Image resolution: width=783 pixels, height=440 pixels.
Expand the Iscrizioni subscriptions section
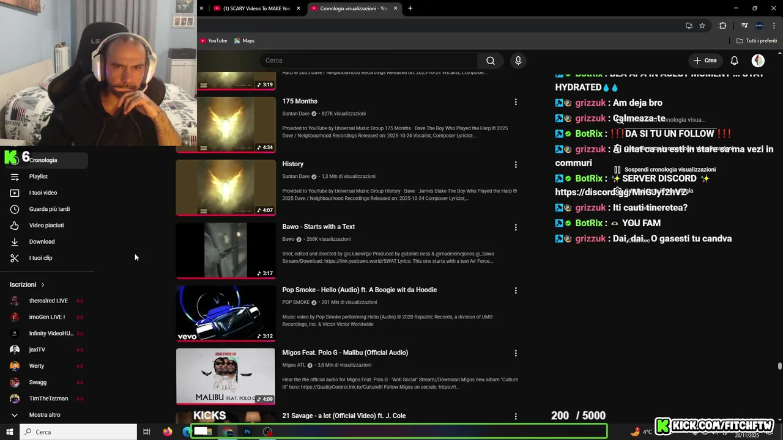28,285
